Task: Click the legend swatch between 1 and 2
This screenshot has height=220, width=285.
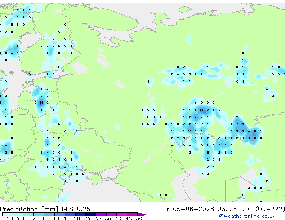Action: coord(28,214)
